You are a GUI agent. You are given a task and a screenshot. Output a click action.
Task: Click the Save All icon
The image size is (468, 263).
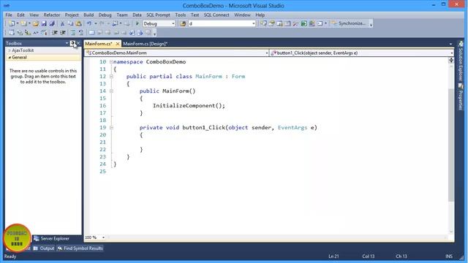click(x=52, y=23)
